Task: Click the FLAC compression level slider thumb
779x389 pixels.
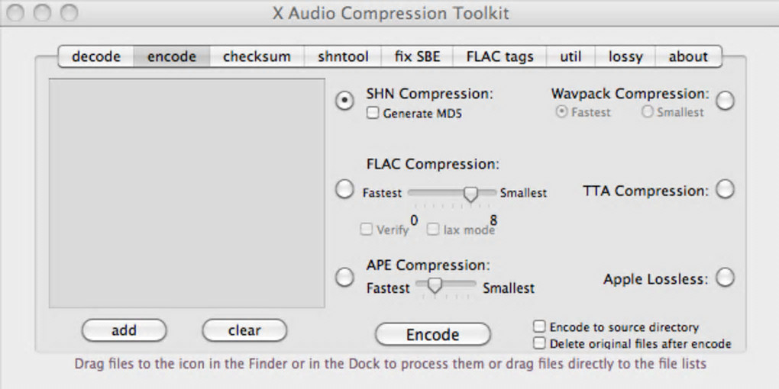Action: pyautogui.click(x=470, y=194)
